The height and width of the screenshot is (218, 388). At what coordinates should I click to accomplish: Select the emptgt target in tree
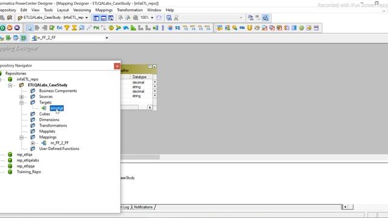pos(56,108)
